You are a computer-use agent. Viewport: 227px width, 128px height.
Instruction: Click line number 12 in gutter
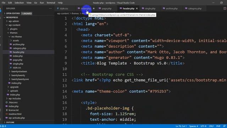(x=65, y=80)
